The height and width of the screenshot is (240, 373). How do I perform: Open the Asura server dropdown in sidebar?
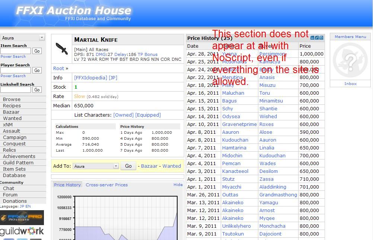tap(23, 38)
